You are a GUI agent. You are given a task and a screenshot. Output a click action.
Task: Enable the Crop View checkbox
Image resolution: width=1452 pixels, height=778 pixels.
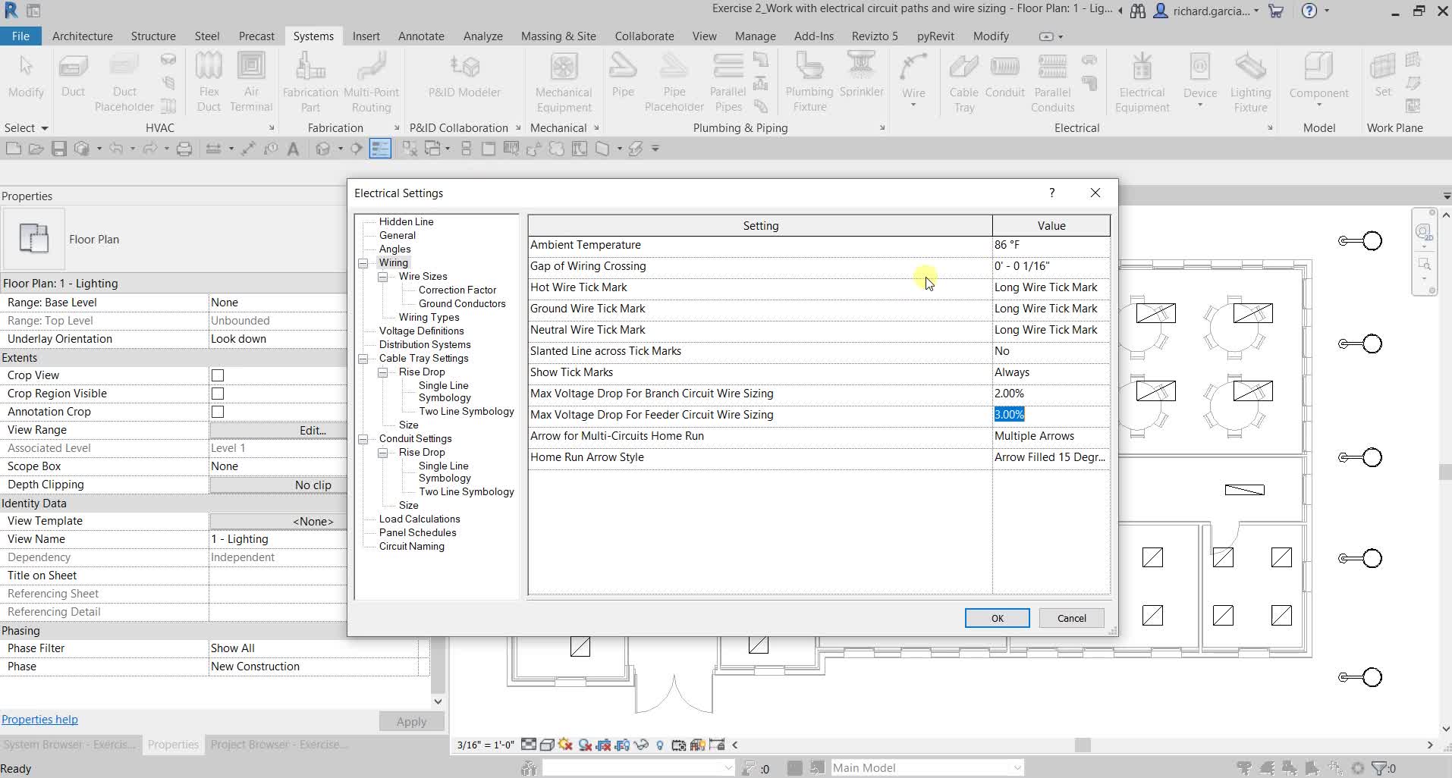click(x=218, y=375)
